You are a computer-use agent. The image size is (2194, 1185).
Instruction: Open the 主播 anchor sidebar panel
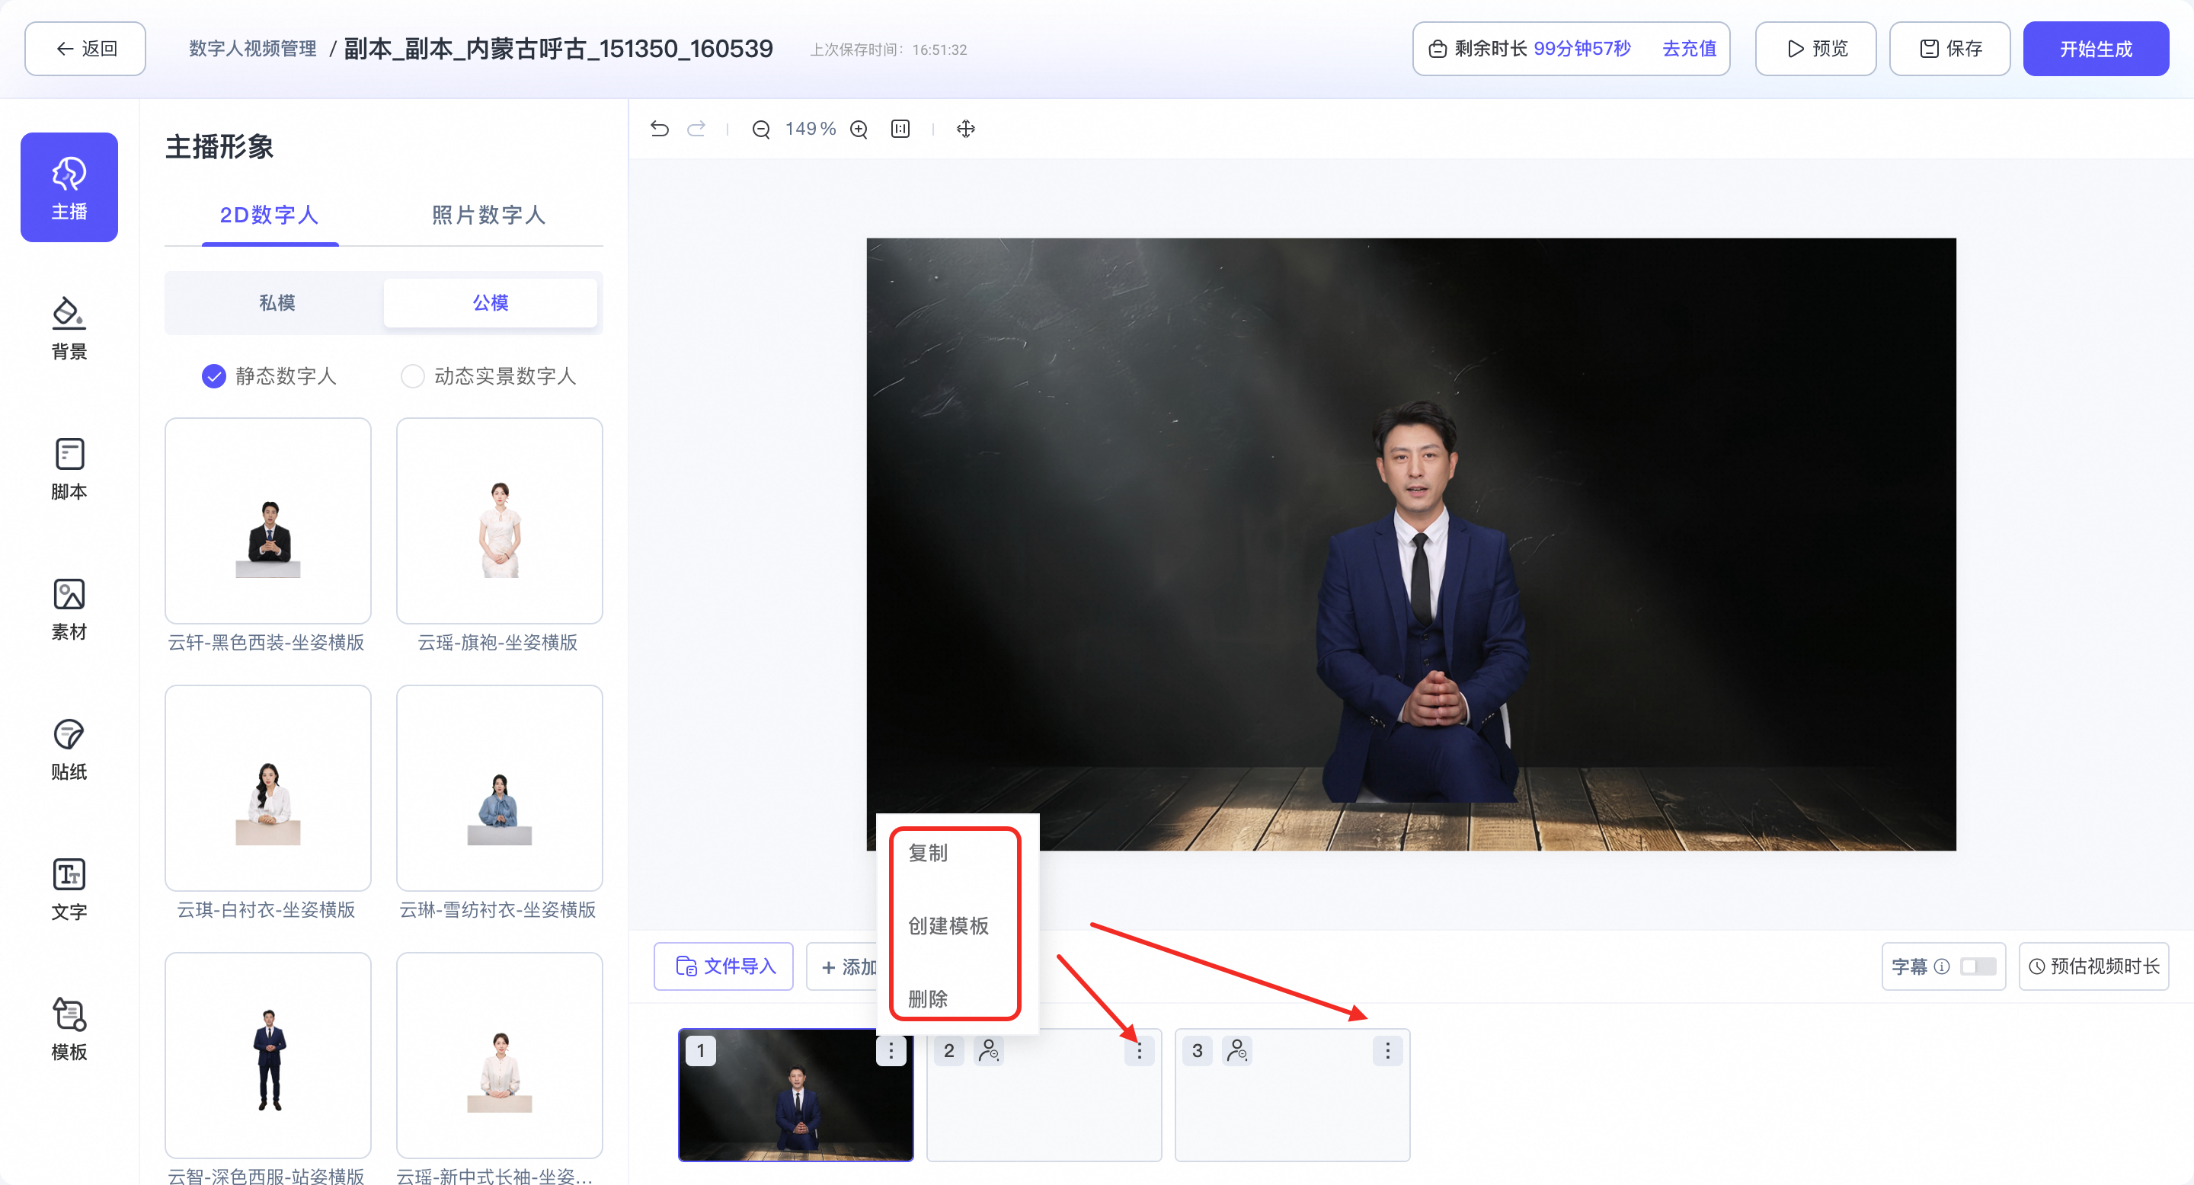tap(69, 187)
